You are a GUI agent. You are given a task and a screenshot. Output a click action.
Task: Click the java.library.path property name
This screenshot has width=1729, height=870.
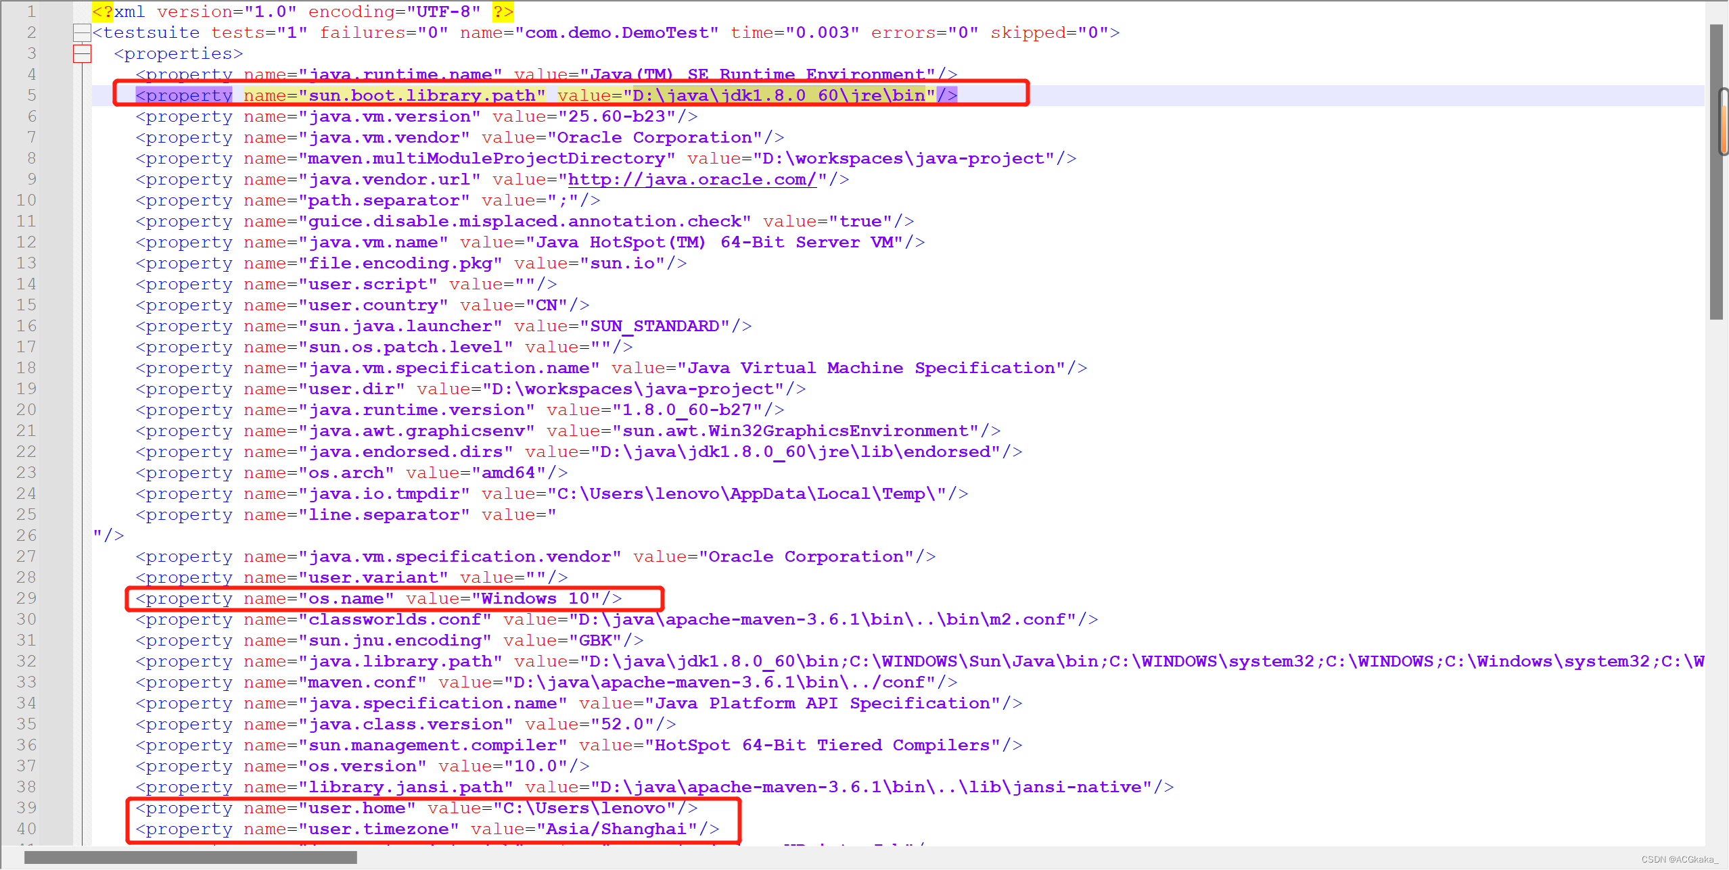click(400, 661)
